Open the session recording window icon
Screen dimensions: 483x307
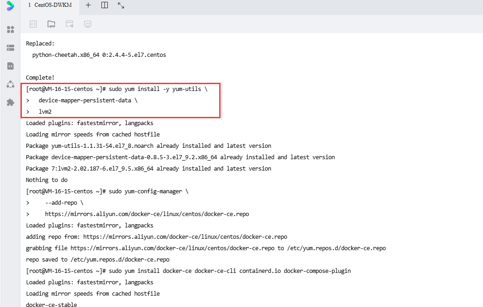click(70, 24)
